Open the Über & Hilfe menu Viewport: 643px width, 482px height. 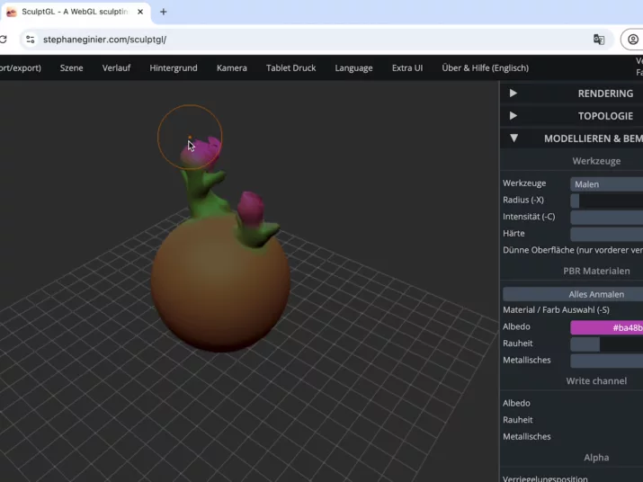tap(485, 67)
